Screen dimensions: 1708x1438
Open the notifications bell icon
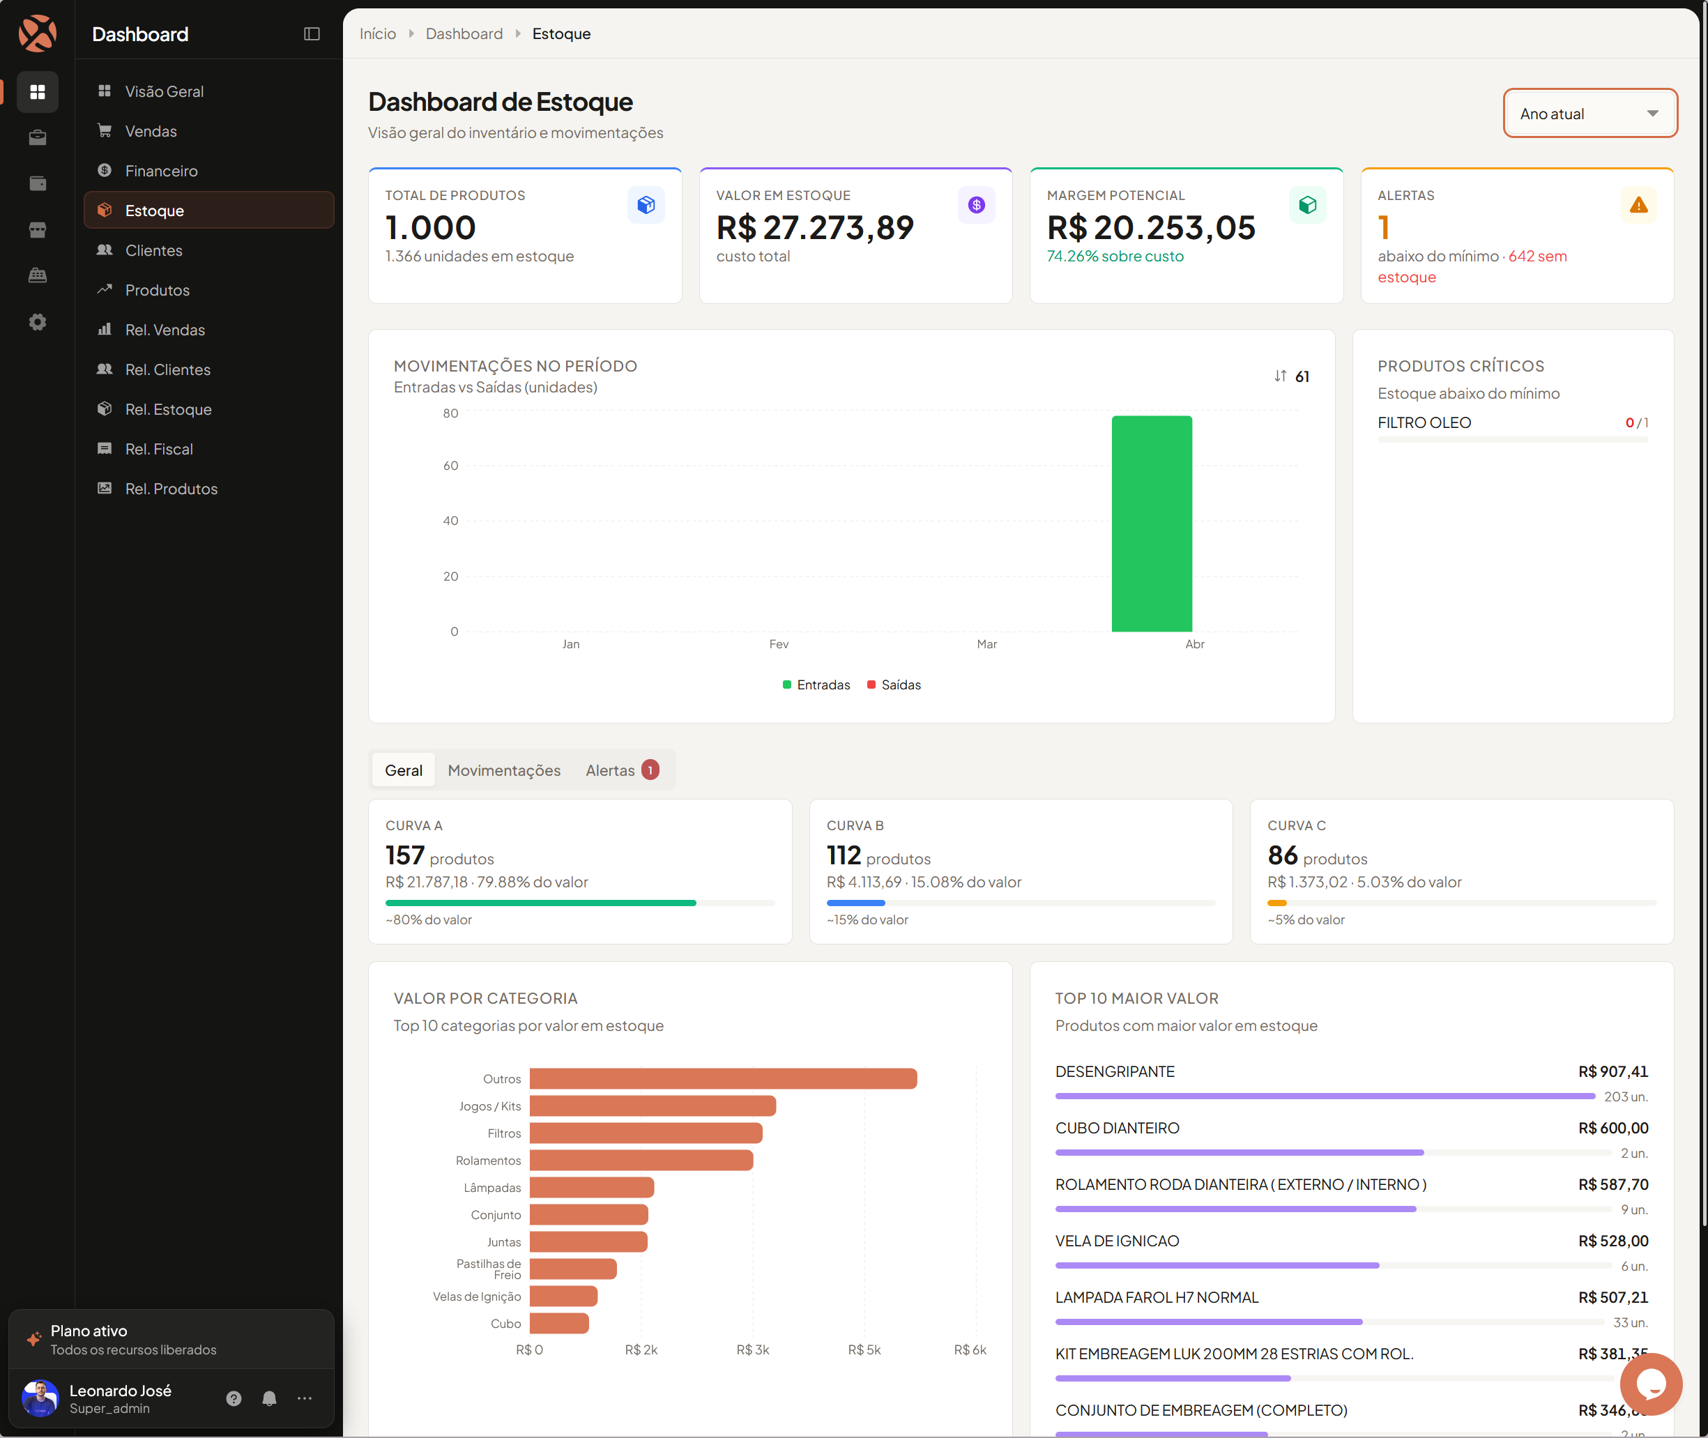click(269, 1398)
